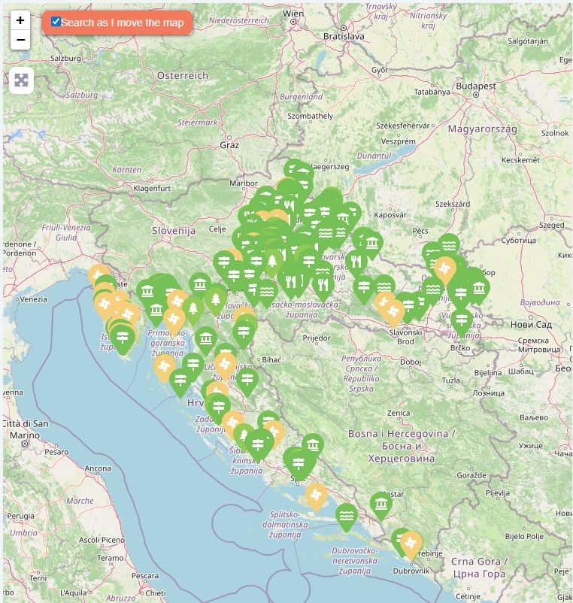573x603 pixels.
Task: Select yellow pinwheel marker southeast of Pécs
Action: pos(445,271)
